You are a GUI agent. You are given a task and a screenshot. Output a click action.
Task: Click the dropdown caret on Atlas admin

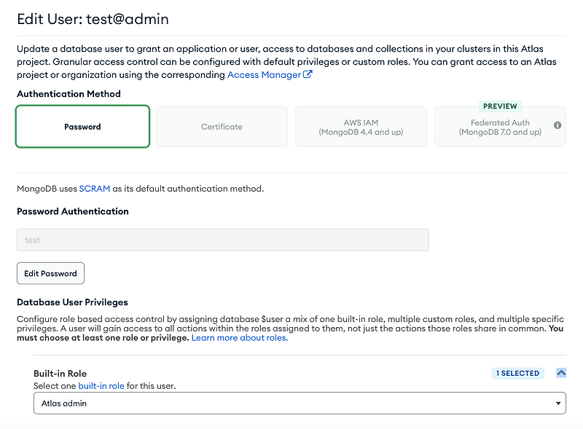(x=557, y=403)
